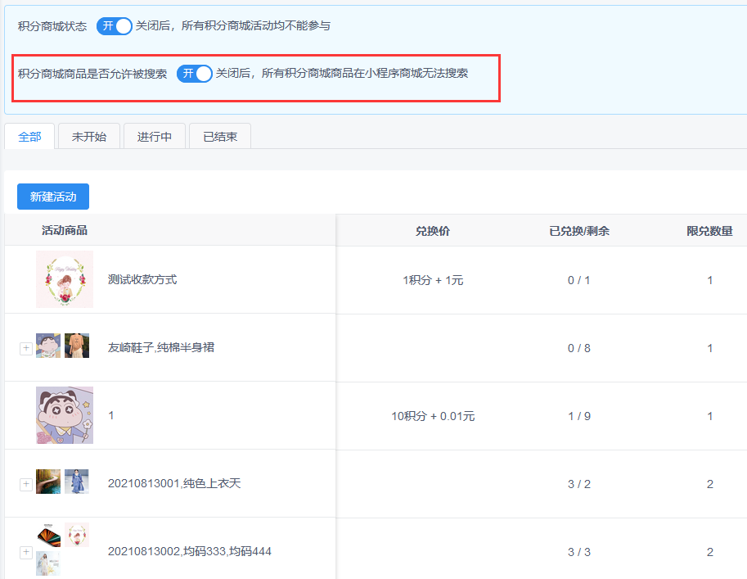Click blue dress thumbnail in 20210813001 row
Screen dimensions: 747x579
(x=77, y=482)
